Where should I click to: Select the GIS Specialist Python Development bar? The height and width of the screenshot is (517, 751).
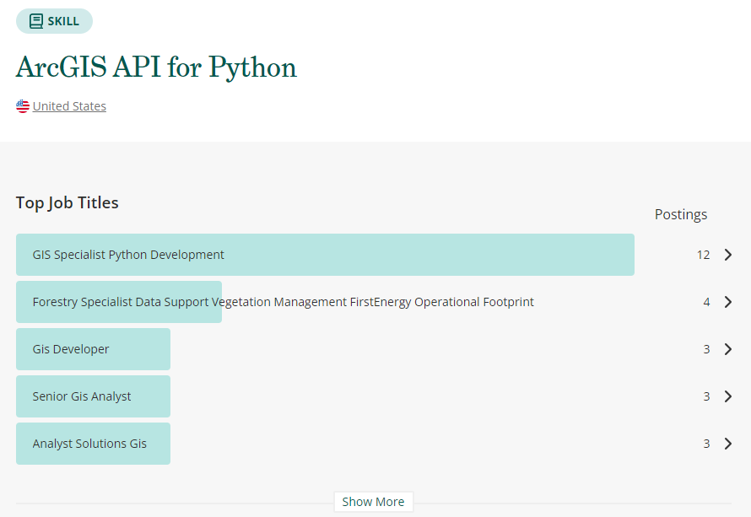click(x=325, y=255)
